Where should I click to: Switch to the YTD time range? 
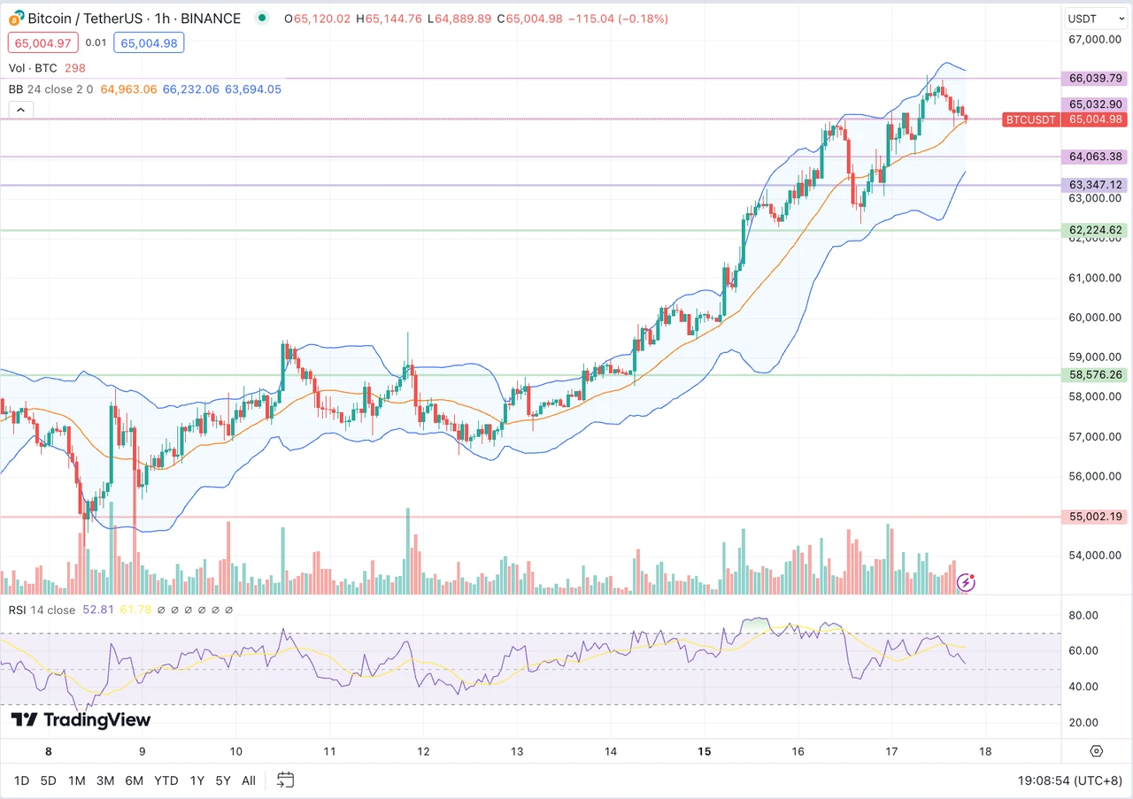pyautogui.click(x=166, y=780)
